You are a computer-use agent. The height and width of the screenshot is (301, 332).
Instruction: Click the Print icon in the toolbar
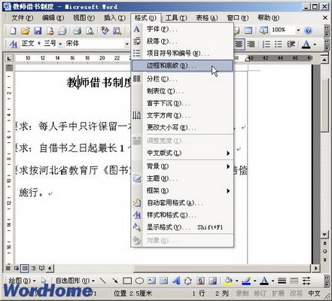coord(78,31)
